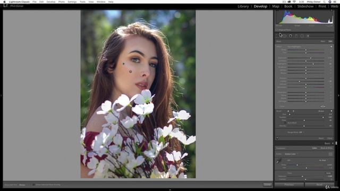Select the Adjustment Brush tool
This screenshot has height=191, width=340.
point(308,36)
